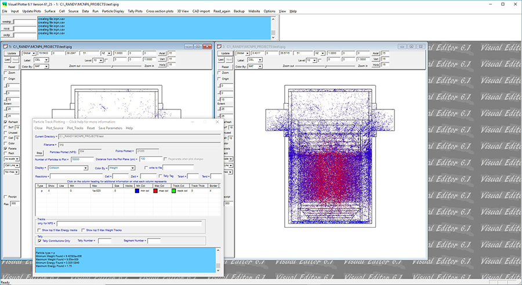522x285 pixels.
Task: Open the Global dropdown in window 1
Action: [30, 53]
